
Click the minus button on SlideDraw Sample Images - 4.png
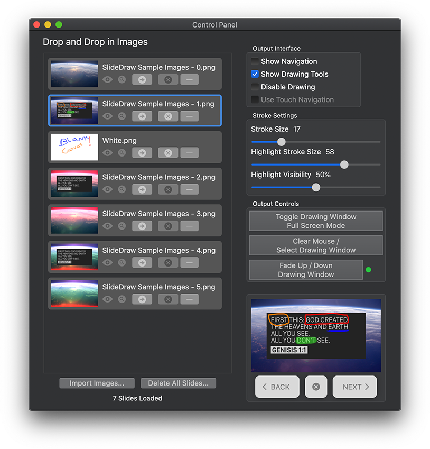pyautogui.click(x=190, y=263)
